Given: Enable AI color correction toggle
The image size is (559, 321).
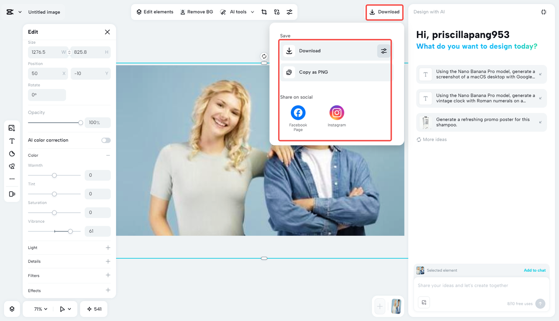Looking at the screenshot, I should pos(106,140).
